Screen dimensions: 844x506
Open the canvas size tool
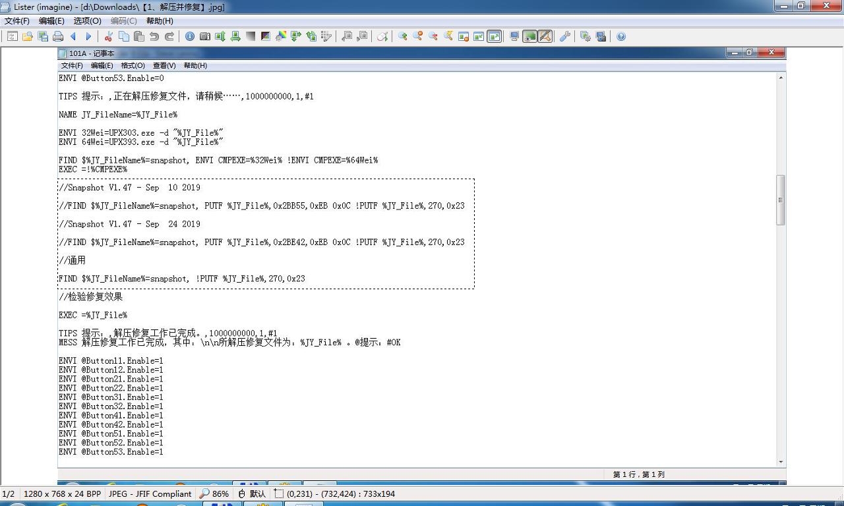(x=235, y=36)
